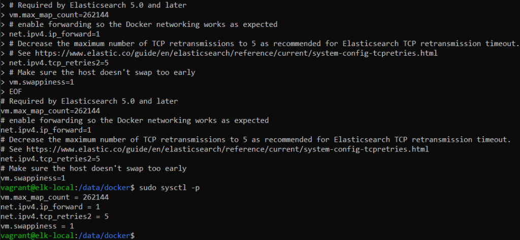Click '/data/docker' path before the sudo command
The image size is (520, 240).
[x=105, y=188]
